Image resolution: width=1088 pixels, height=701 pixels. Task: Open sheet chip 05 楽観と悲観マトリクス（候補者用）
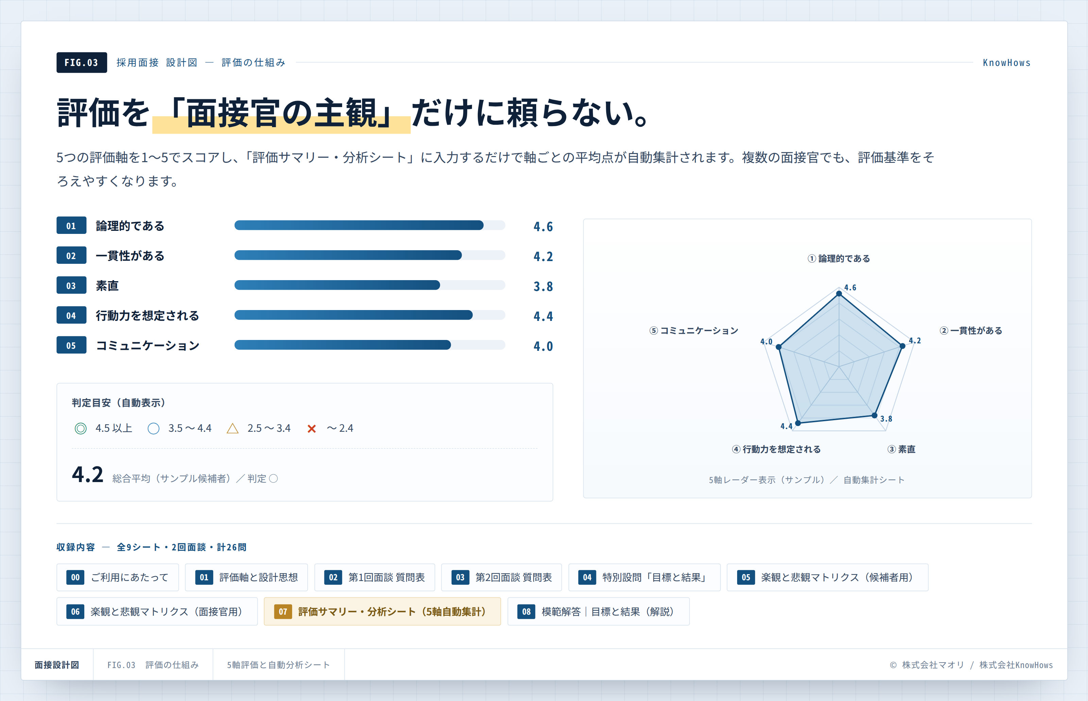[828, 577]
